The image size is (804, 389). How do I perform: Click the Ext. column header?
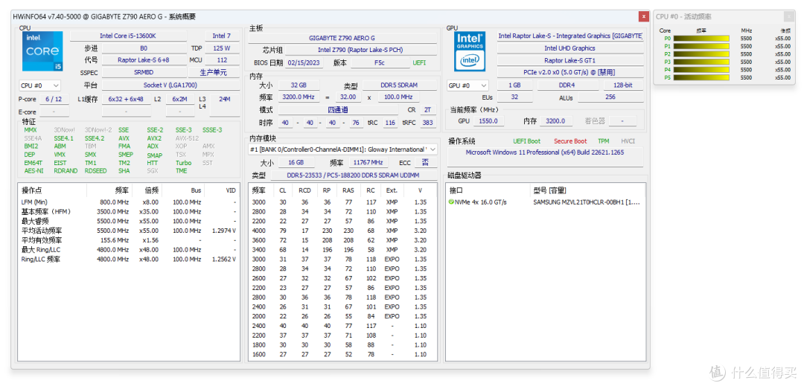(392, 190)
